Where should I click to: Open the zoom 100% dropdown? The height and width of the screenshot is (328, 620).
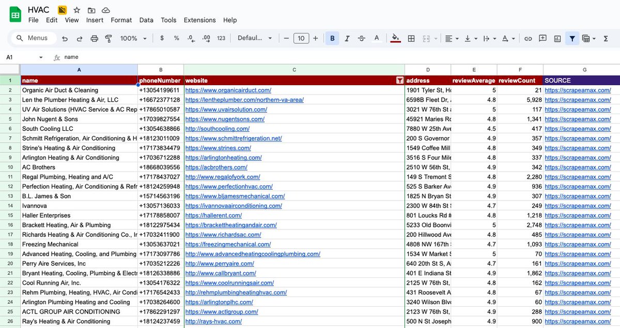tap(133, 38)
